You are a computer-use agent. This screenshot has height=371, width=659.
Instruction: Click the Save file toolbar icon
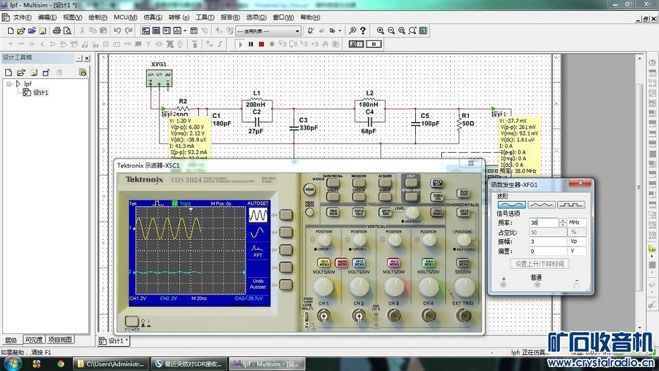42,31
